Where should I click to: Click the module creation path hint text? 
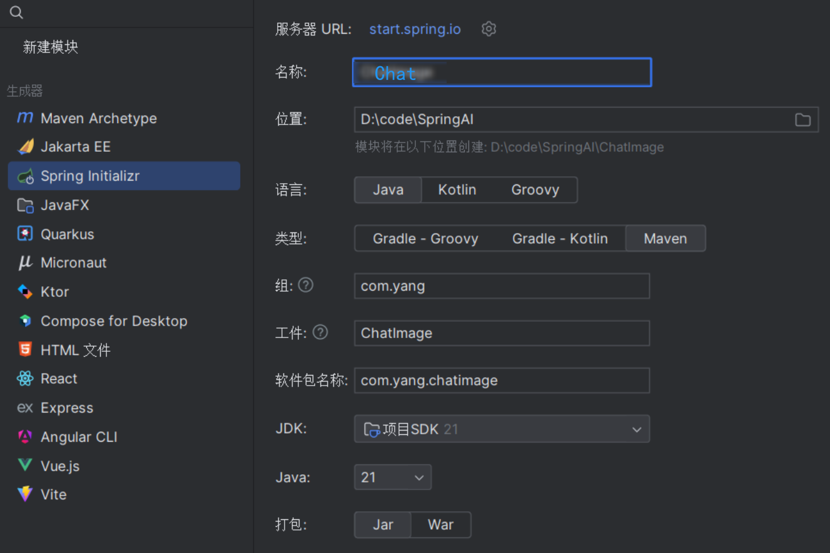(x=510, y=147)
